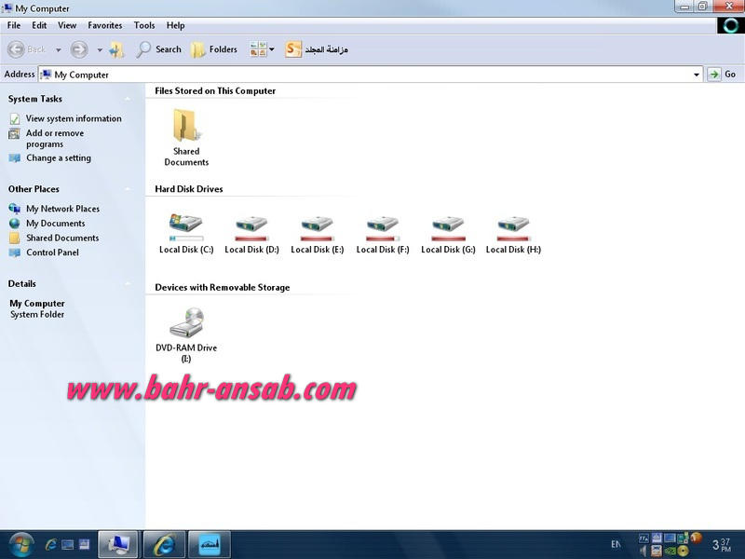Collapse the Details panel
This screenshot has height=559, width=745.
(128, 284)
